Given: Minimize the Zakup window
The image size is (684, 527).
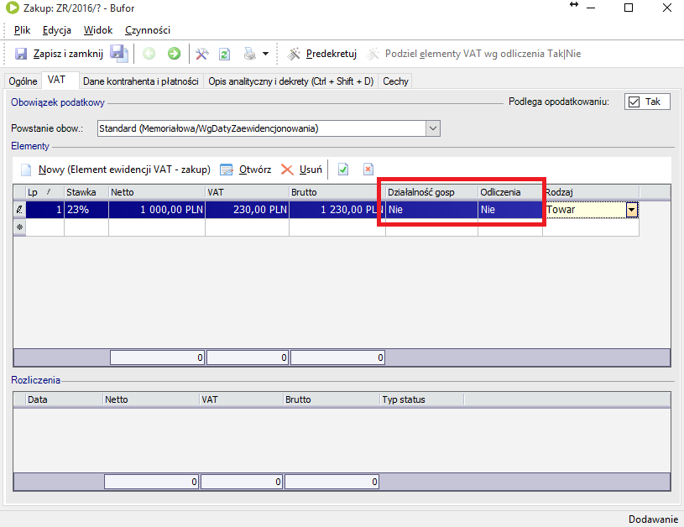Looking at the screenshot, I should (591, 8).
